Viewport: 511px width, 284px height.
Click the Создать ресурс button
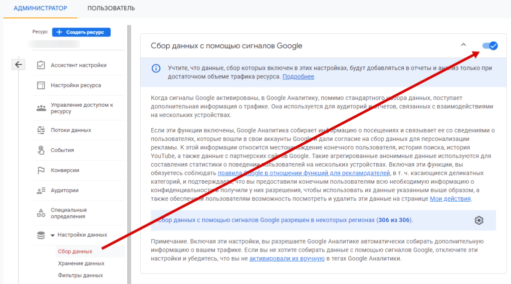[81, 32]
